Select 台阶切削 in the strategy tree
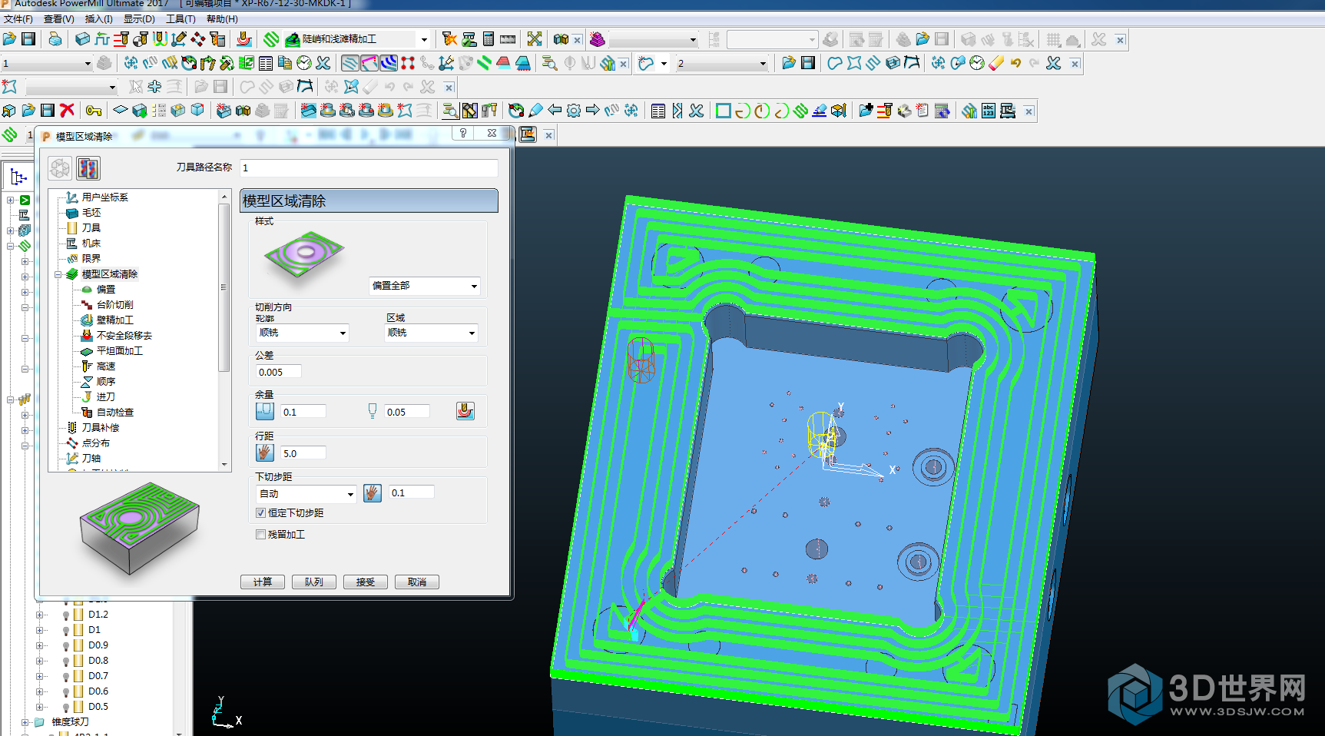The height and width of the screenshot is (736, 1325). pyautogui.click(x=114, y=305)
